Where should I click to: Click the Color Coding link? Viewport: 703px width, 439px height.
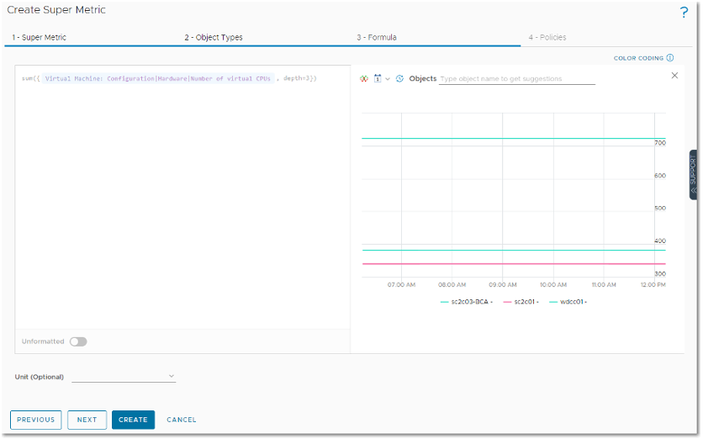pos(638,58)
